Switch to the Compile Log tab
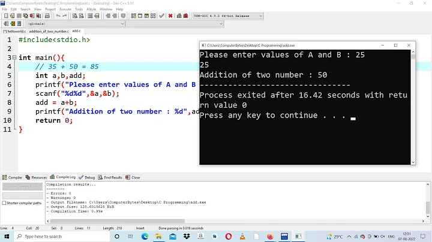The image size is (432, 242). click(62, 177)
